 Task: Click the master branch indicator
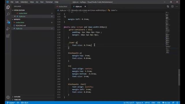click(x=11, y=103)
